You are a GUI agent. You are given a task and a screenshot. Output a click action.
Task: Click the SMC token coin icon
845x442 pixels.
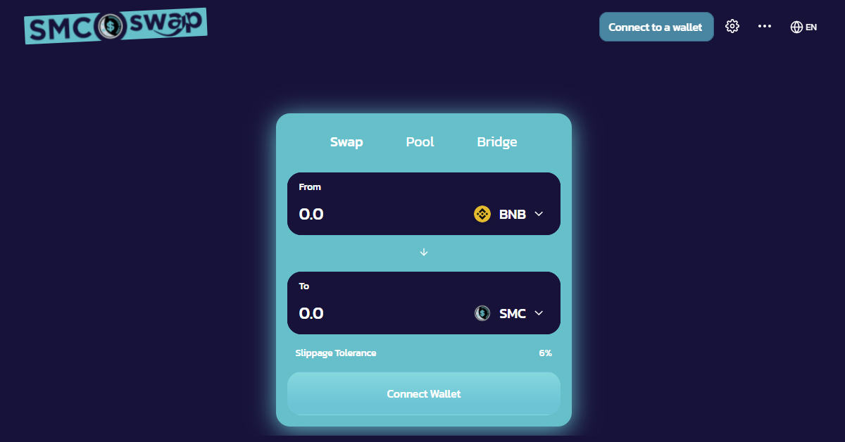pos(482,313)
